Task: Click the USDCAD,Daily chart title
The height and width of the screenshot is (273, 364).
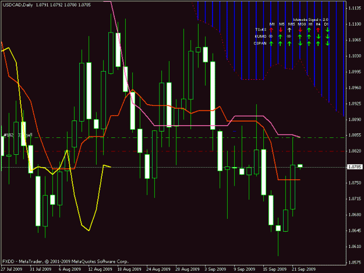Action: (18, 5)
